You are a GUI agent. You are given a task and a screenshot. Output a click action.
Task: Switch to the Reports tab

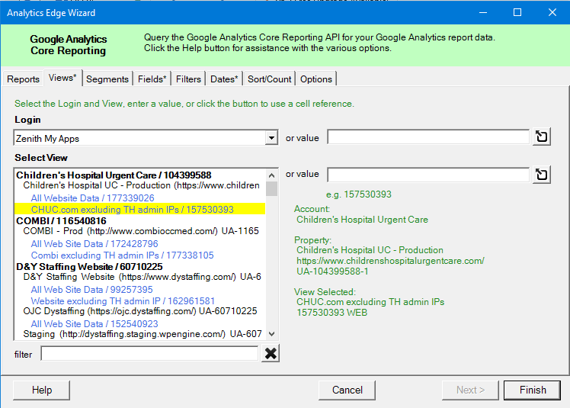pyautogui.click(x=24, y=79)
